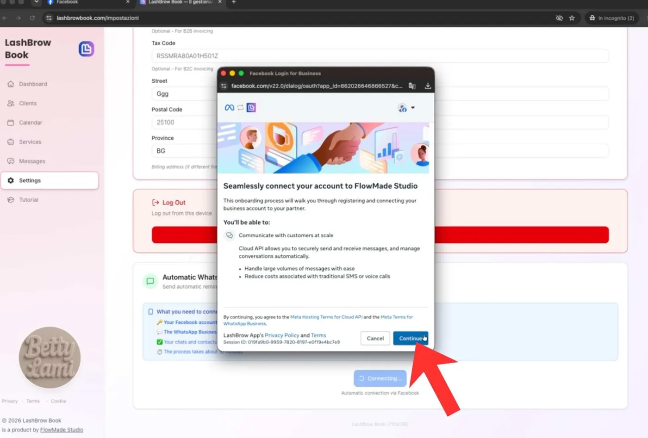The height and width of the screenshot is (438, 648).
Task: Click the Clients people icon
Action: 11,104
